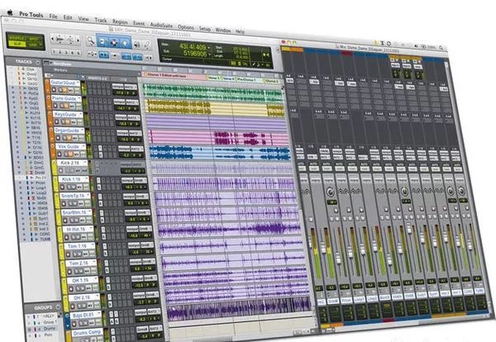
Task: Click the Bajo DI.01 audio clip waveform
Action: click(x=240, y=308)
